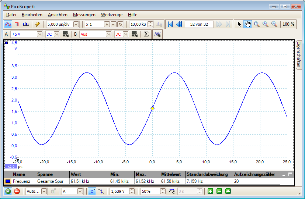The image size is (305, 199).
Task: Stop capture with red button
Action: click(x=17, y=191)
